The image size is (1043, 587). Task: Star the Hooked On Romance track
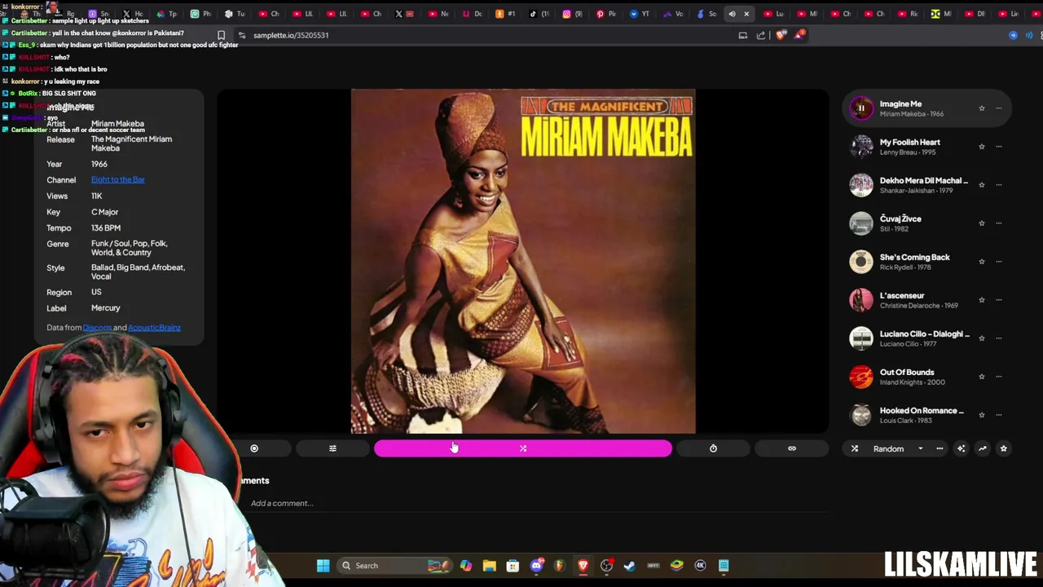click(x=982, y=415)
